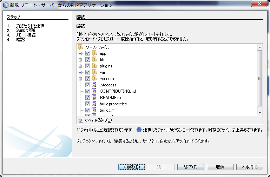Screen dimensions: 270x177
Task: Click the 戻る(B) back button
Action: click(x=132, y=167)
